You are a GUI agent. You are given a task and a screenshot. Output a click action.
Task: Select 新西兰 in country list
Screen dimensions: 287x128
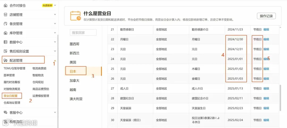coord(74,53)
